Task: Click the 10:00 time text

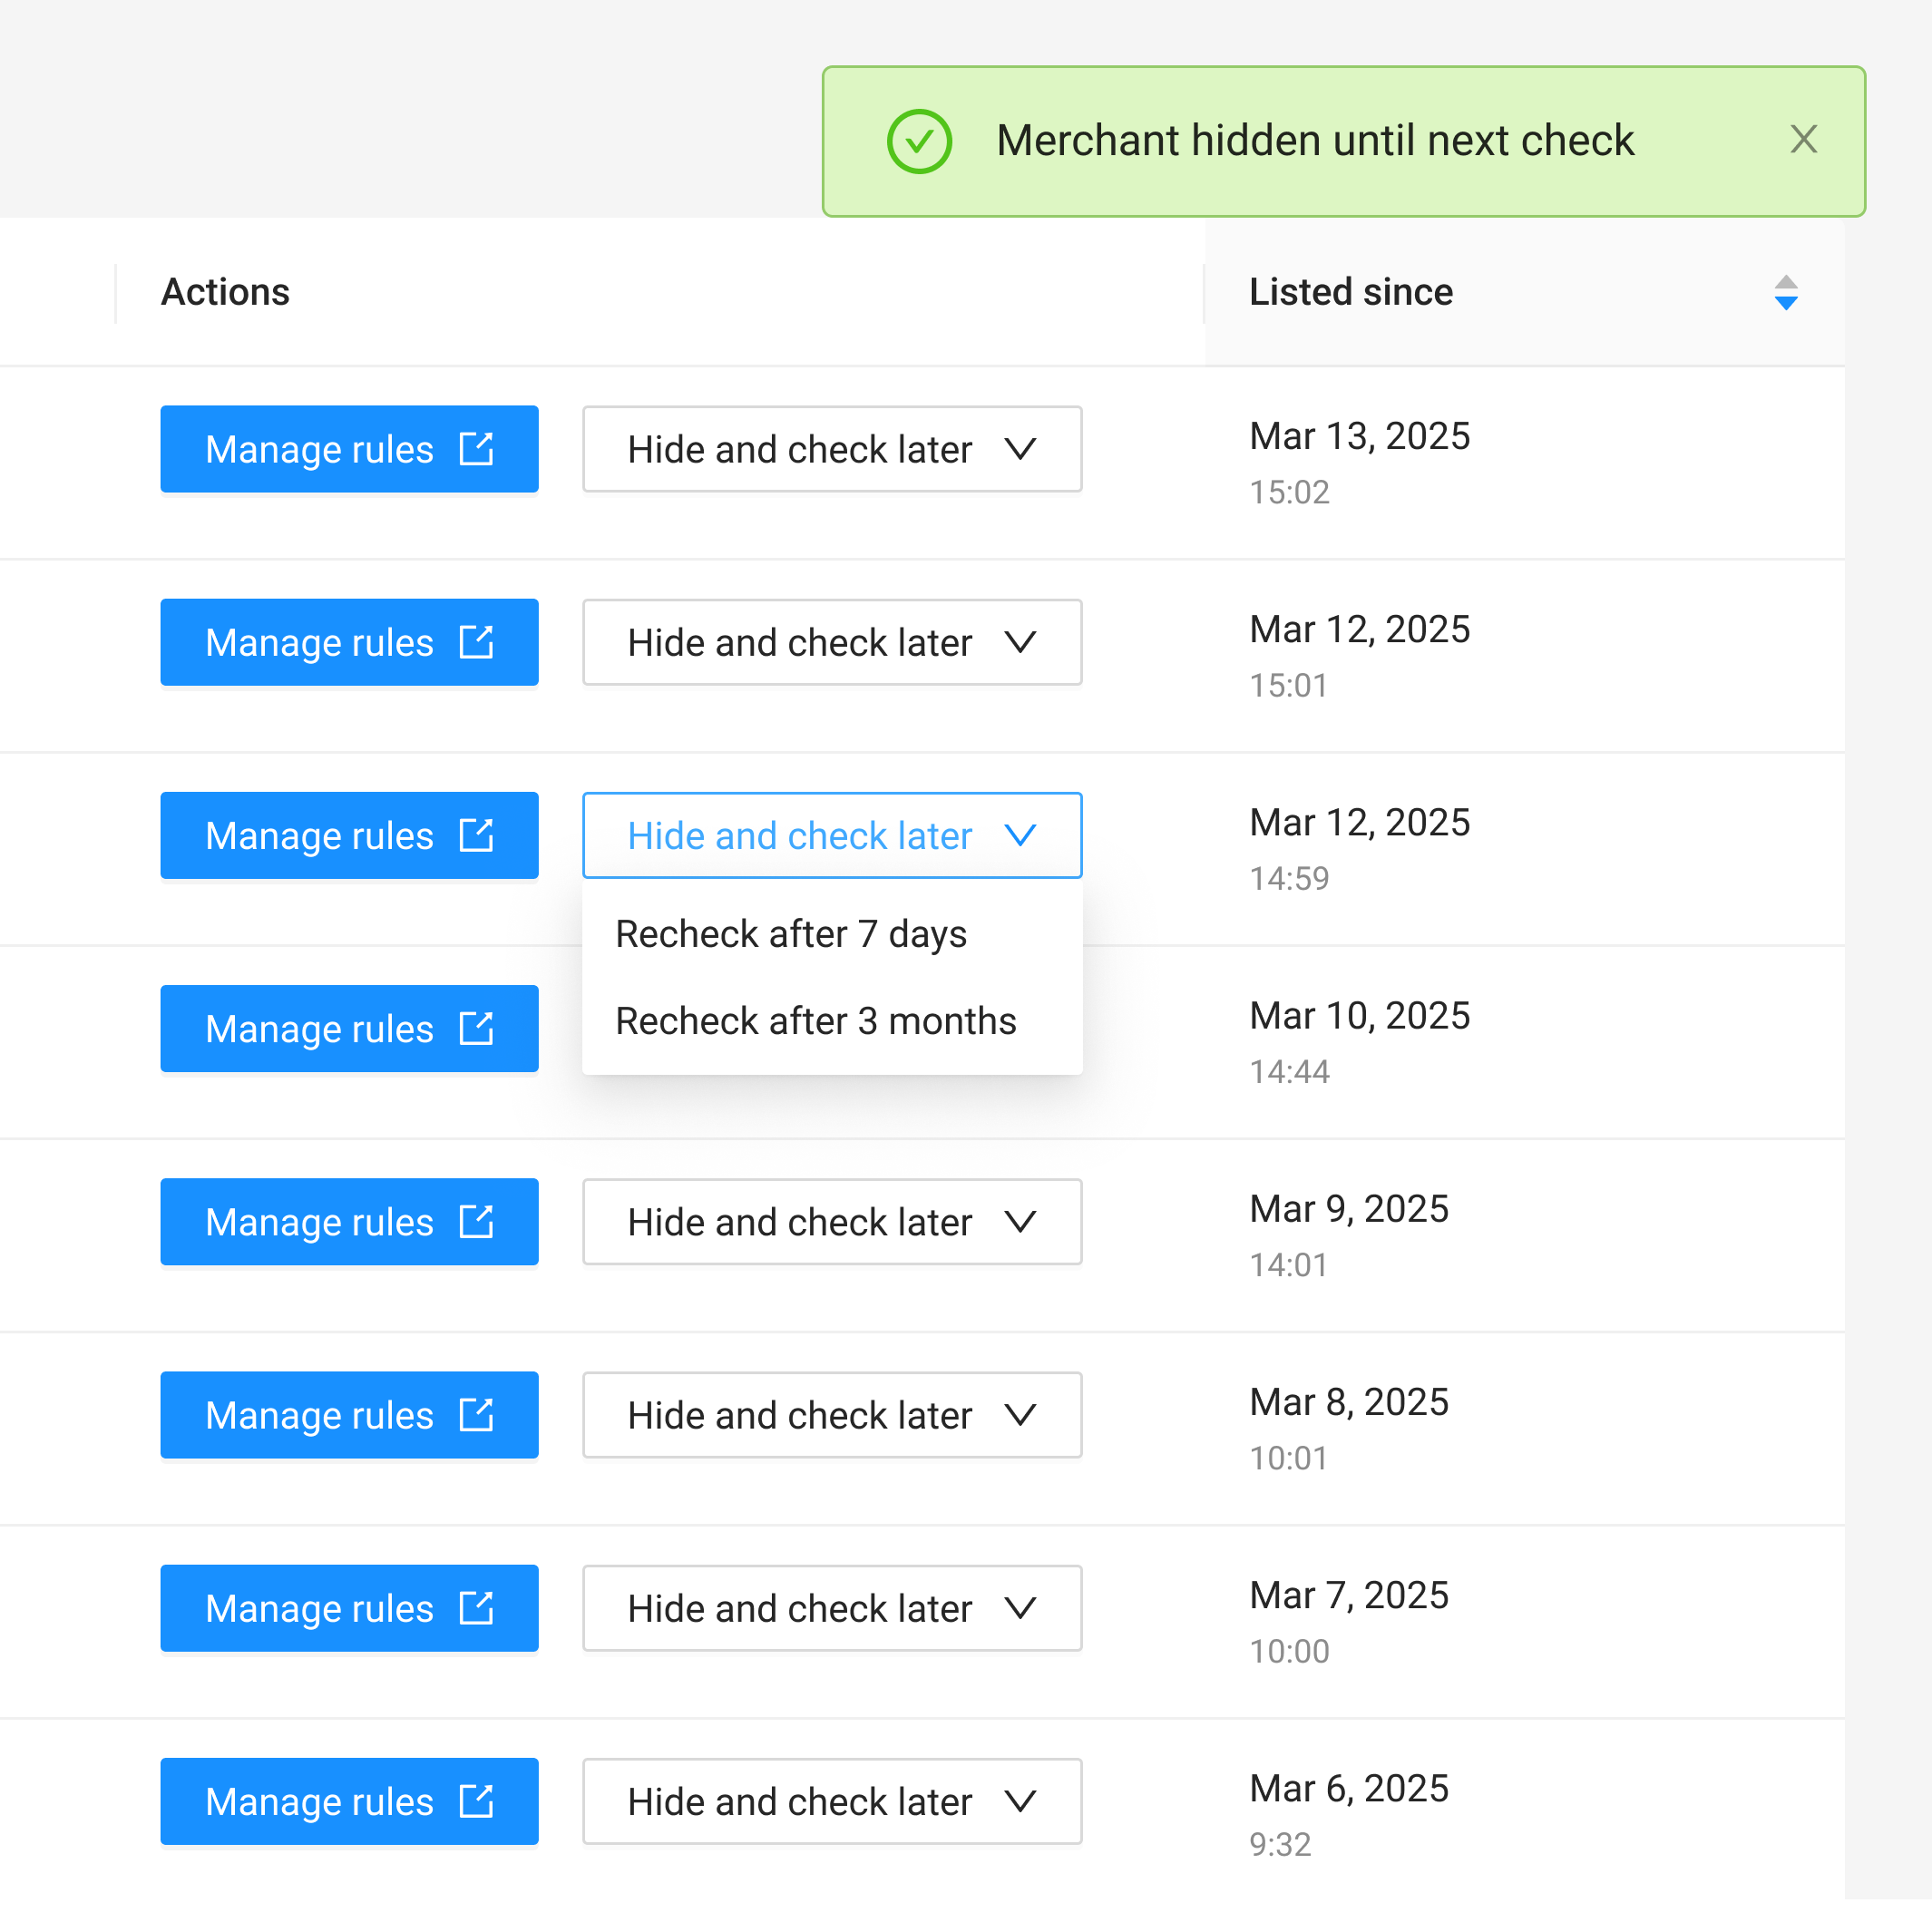Action: pos(1289,1650)
